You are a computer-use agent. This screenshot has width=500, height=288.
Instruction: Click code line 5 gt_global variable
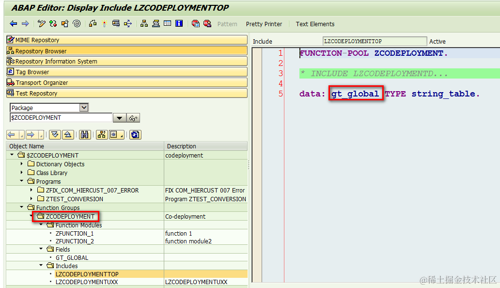pyautogui.click(x=355, y=94)
